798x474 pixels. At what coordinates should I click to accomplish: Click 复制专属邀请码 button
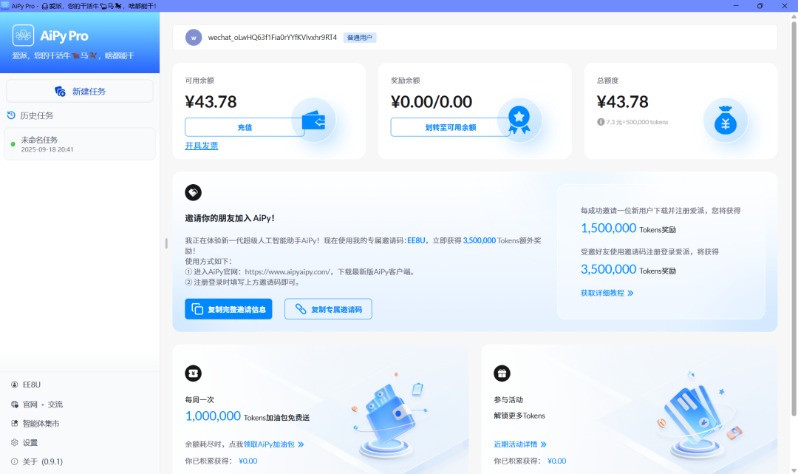[328, 309]
